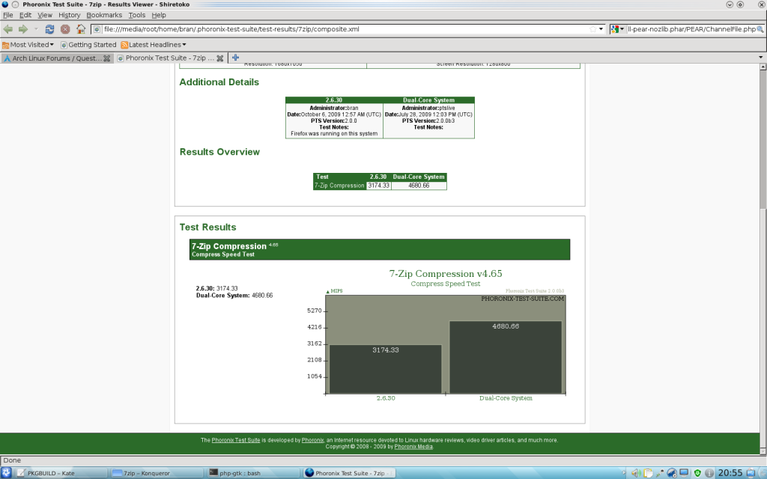Viewport: 767px width, 479px height.
Task: Click the network plug tray icon
Action: (660, 473)
